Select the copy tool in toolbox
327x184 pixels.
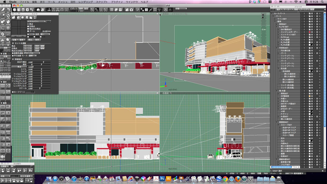(3, 22)
